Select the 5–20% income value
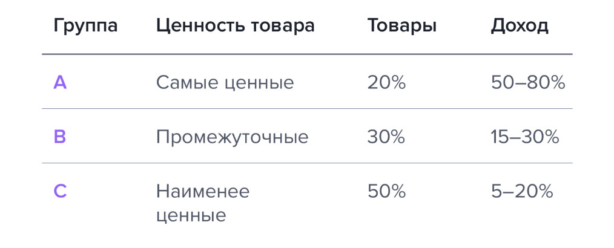 point(522,191)
